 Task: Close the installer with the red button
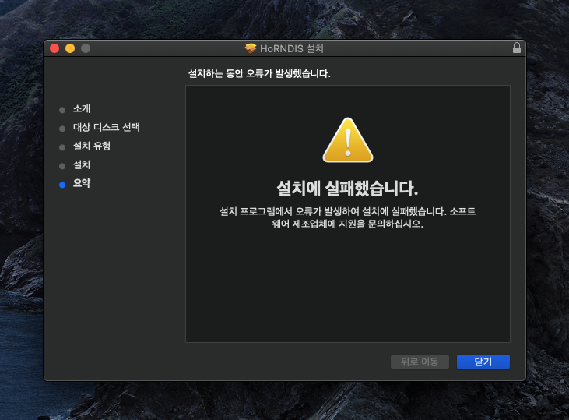click(x=54, y=48)
